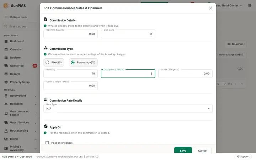Expand the Guest Account Ledger chevron
This screenshot has width=256, height=160.
tap(36, 114)
